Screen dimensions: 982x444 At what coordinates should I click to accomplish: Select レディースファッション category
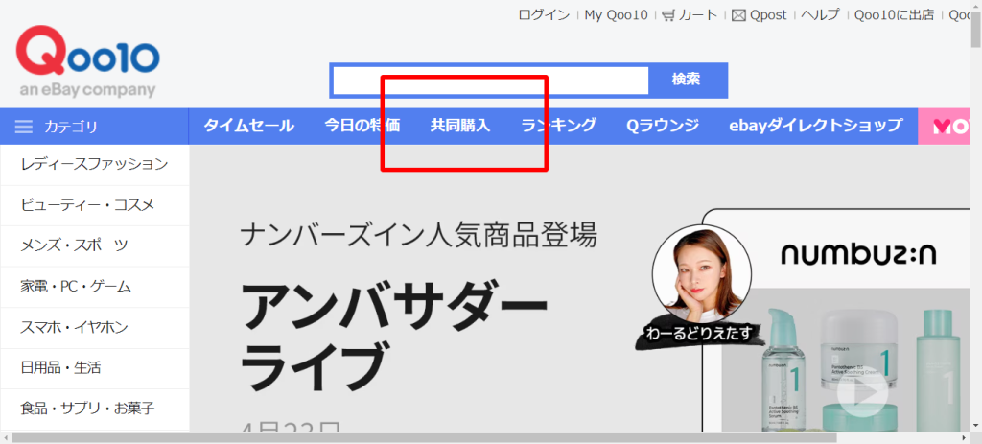[94, 164]
